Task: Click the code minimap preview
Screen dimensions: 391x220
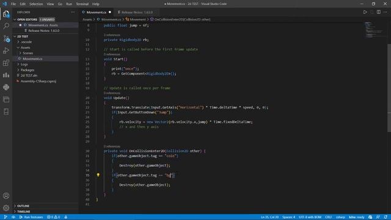Action: 373,30
